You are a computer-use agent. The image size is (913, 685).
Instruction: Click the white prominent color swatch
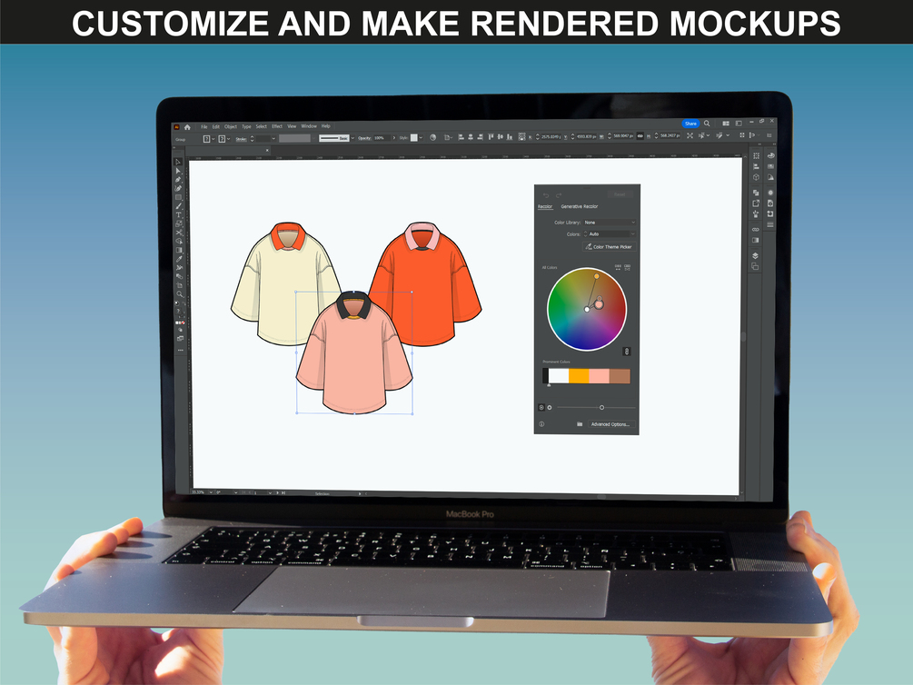[559, 376]
